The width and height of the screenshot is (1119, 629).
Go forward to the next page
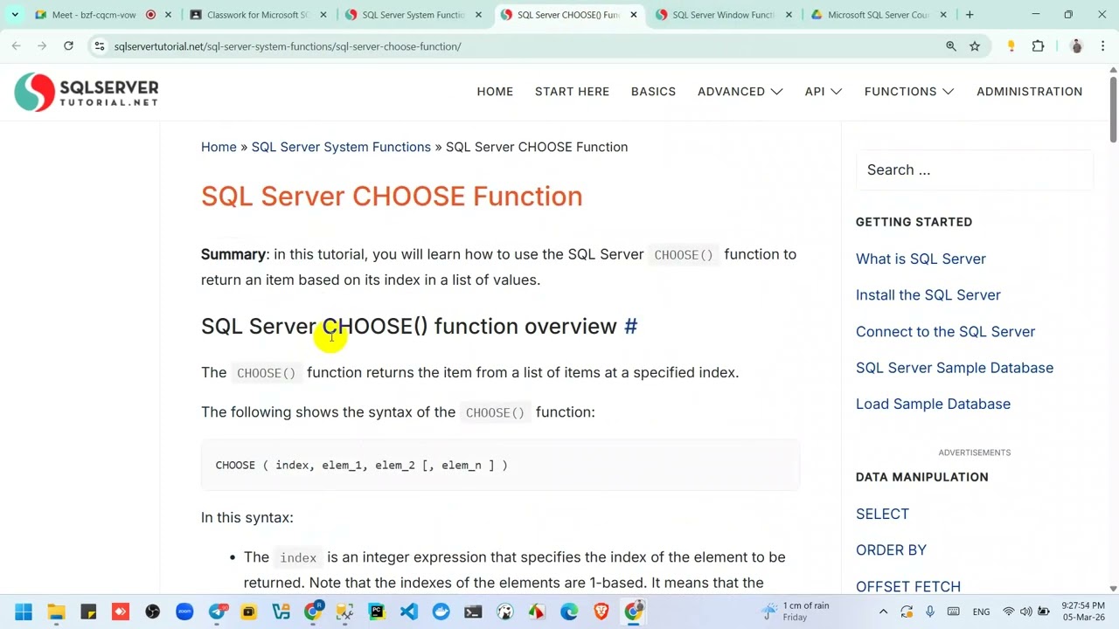(42, 46)
